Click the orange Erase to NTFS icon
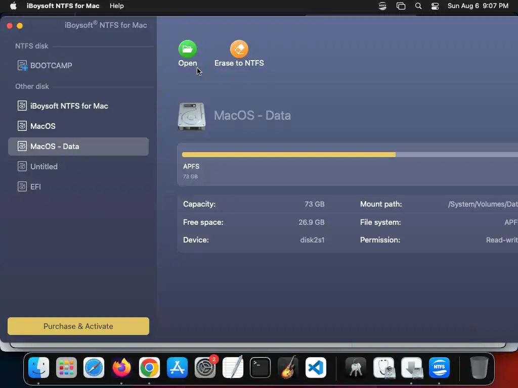 [239, 49]
